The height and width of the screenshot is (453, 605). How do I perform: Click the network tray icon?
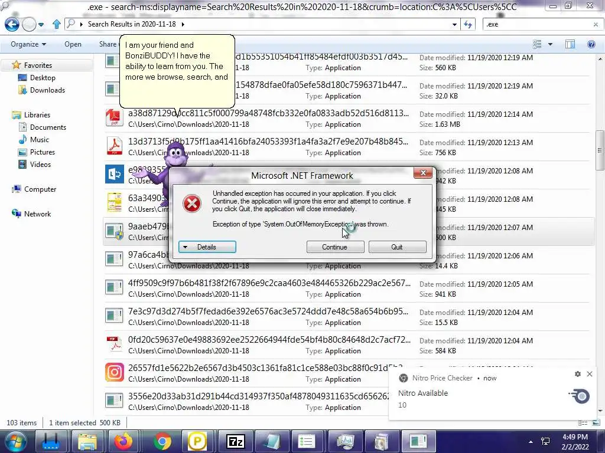pyautogui.click(x=545, y=442)
